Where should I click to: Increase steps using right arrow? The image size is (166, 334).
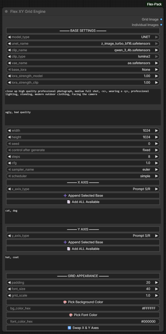pyautogui.click(x=157, y=157)
